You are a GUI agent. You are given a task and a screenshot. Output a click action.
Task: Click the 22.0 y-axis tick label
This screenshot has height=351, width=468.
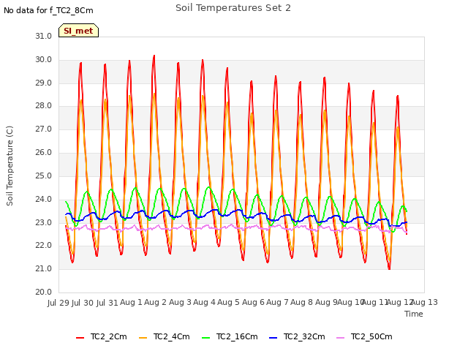(x=44, y=246)
